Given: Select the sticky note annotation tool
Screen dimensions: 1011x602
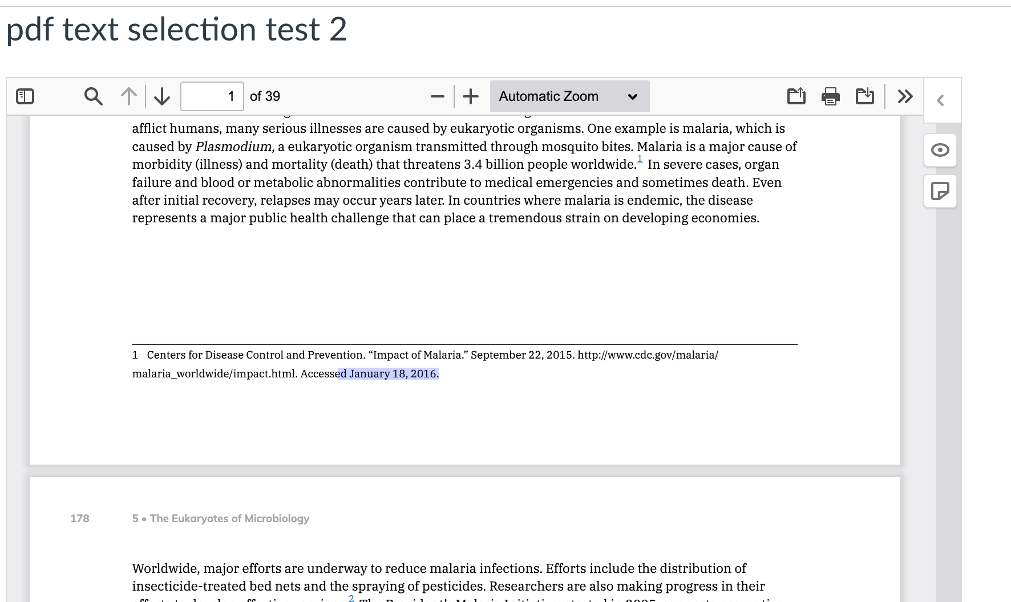Looking at the screenshot, I should 940,192.
